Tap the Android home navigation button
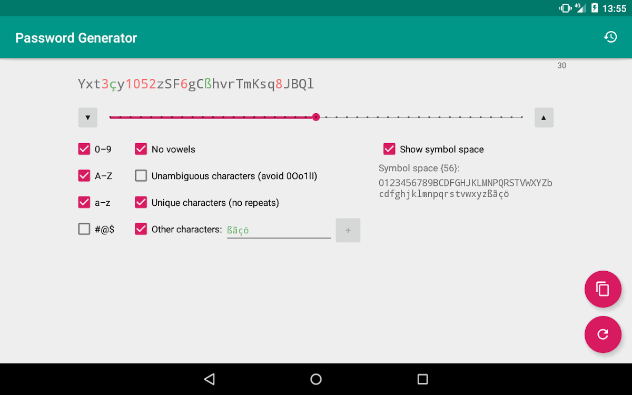Image resolution: width=632 pixels, height=395 pixels. (x=316, y=379)
